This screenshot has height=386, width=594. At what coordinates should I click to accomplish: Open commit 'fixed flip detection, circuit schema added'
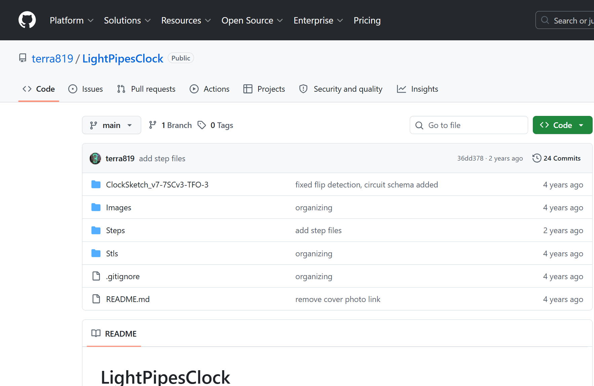[366, 185]
